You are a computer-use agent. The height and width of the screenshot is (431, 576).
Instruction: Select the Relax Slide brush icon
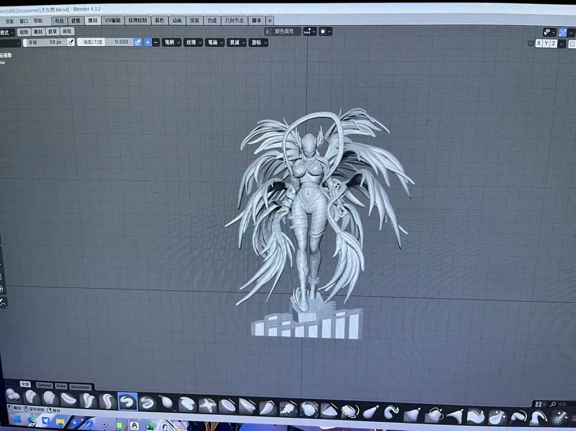[539, 418]
